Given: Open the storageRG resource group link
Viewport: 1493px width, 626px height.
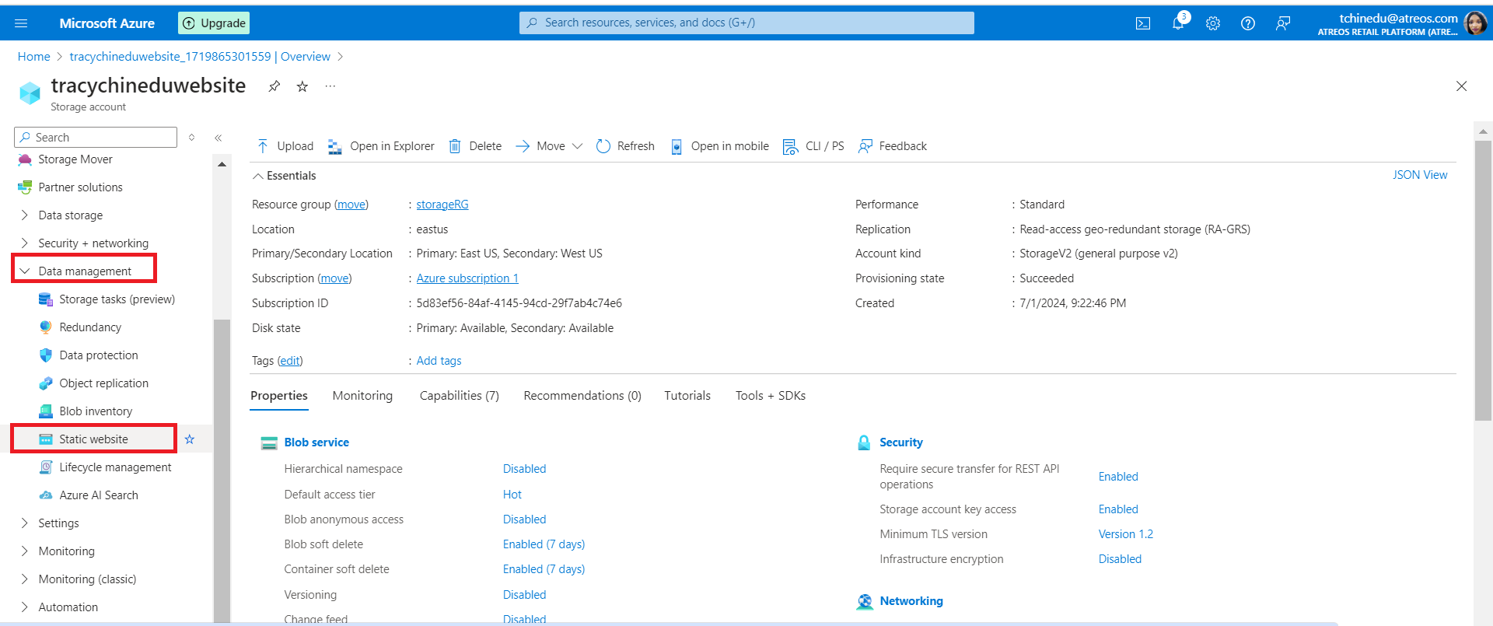Looking at the screenshot, I should [442, 205].
